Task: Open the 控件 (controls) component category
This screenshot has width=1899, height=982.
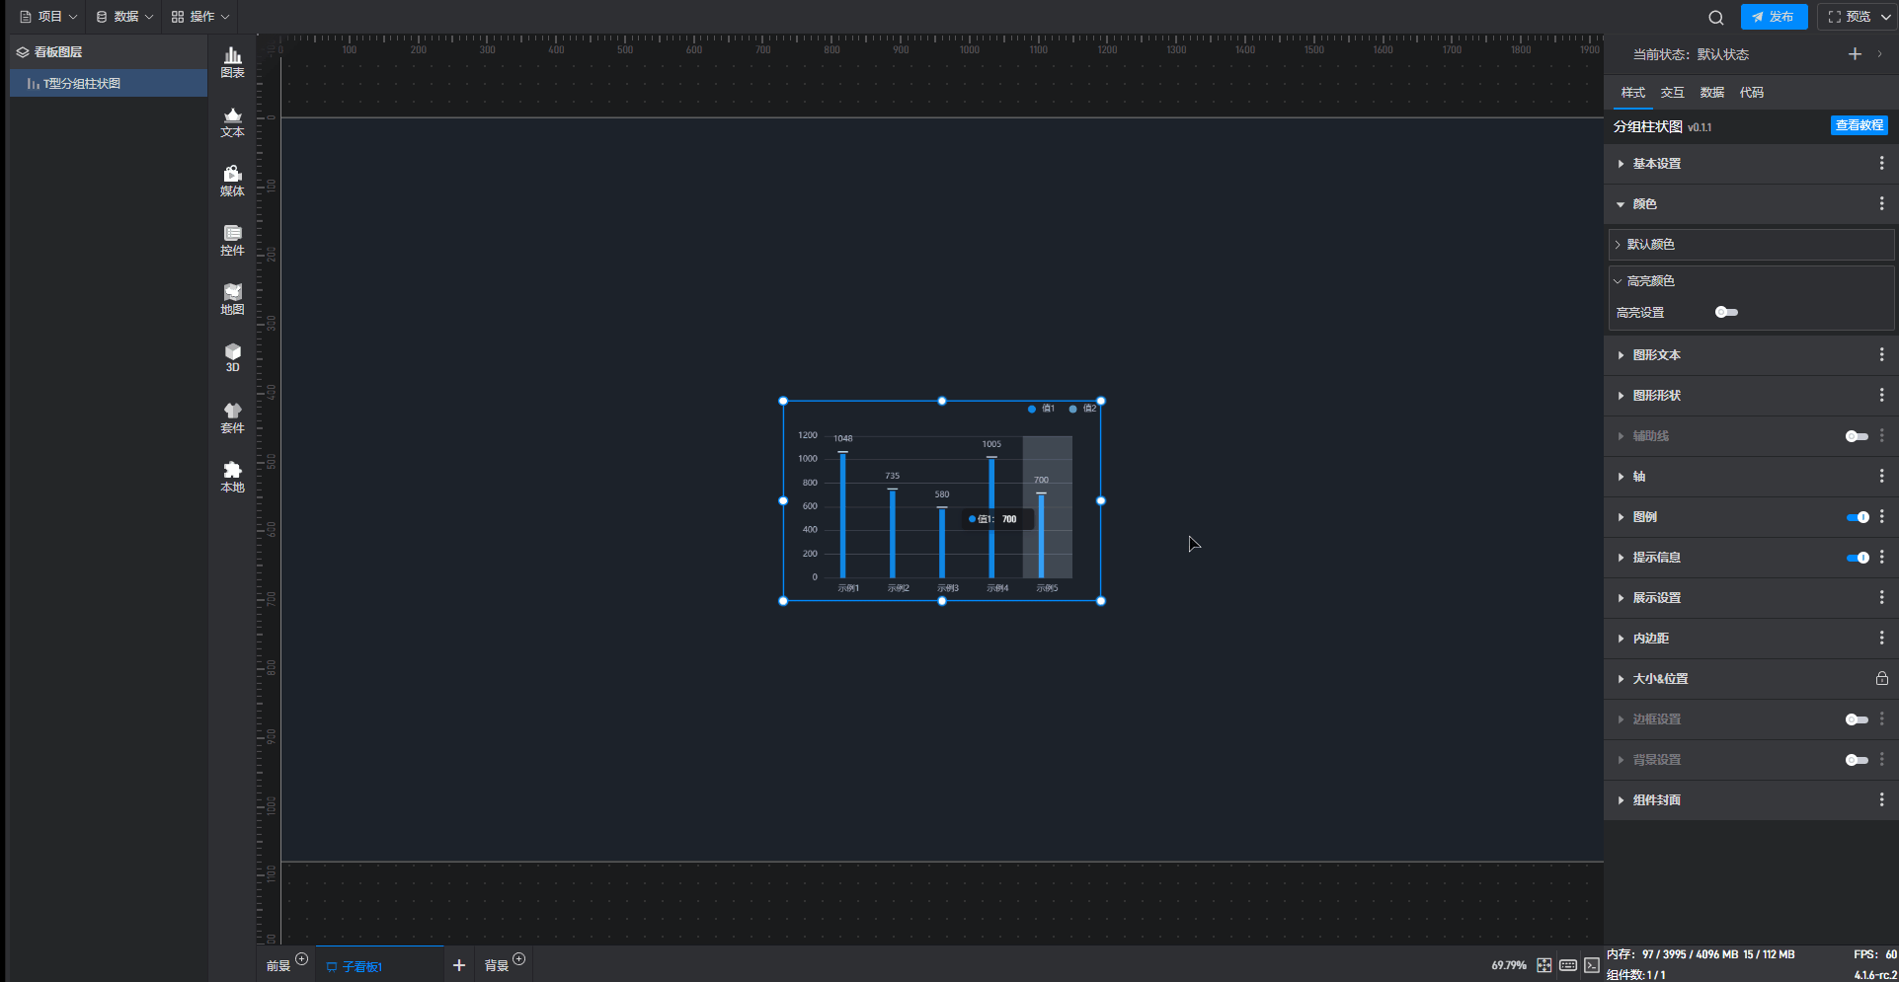Action: (232, 240)
